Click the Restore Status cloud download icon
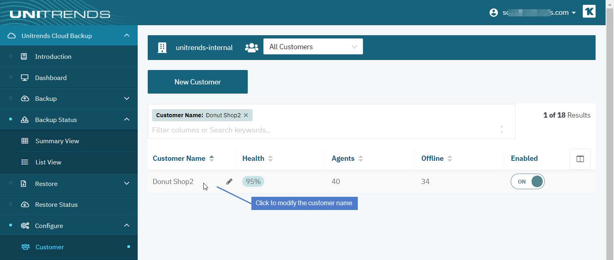The image size is (614, 260). [25, 204]
